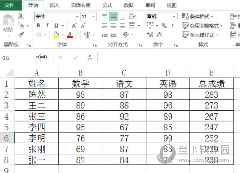This screenshot has height=173, width=240.
Task: Toggle Italic formatting
Action: pos(47,26)
